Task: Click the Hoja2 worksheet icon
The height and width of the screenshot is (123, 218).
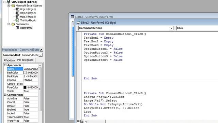Action: pos(17,13)
